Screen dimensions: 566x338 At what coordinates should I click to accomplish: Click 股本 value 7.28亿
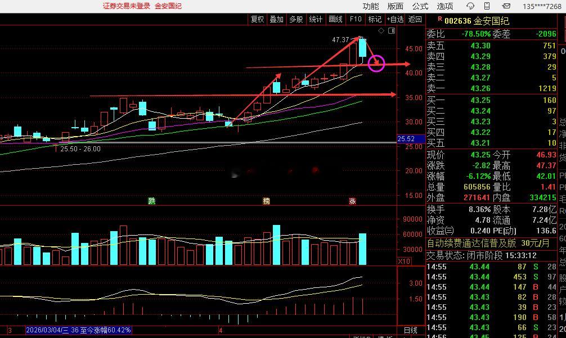click(545, 209)
